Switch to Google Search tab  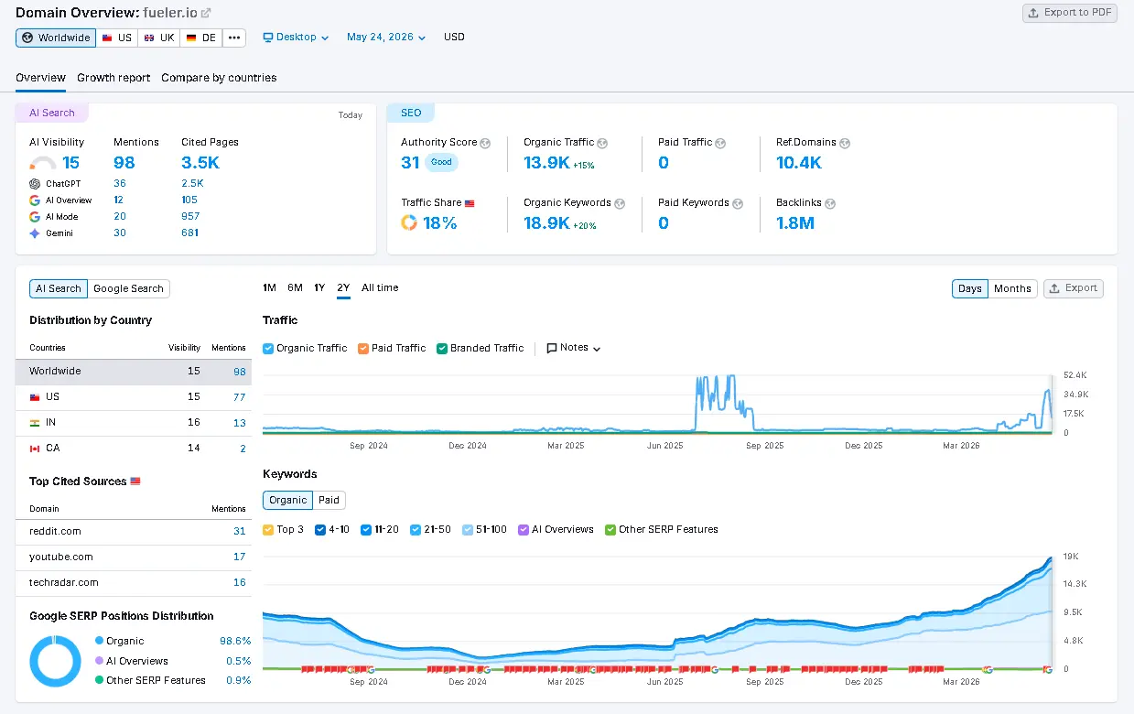(129, 288)
